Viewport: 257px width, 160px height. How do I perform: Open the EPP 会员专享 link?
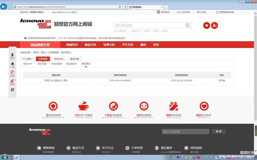[x=183, y=12]
